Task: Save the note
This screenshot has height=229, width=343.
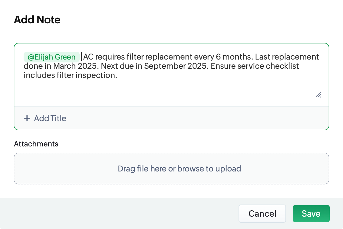Action: coord(311,213)
